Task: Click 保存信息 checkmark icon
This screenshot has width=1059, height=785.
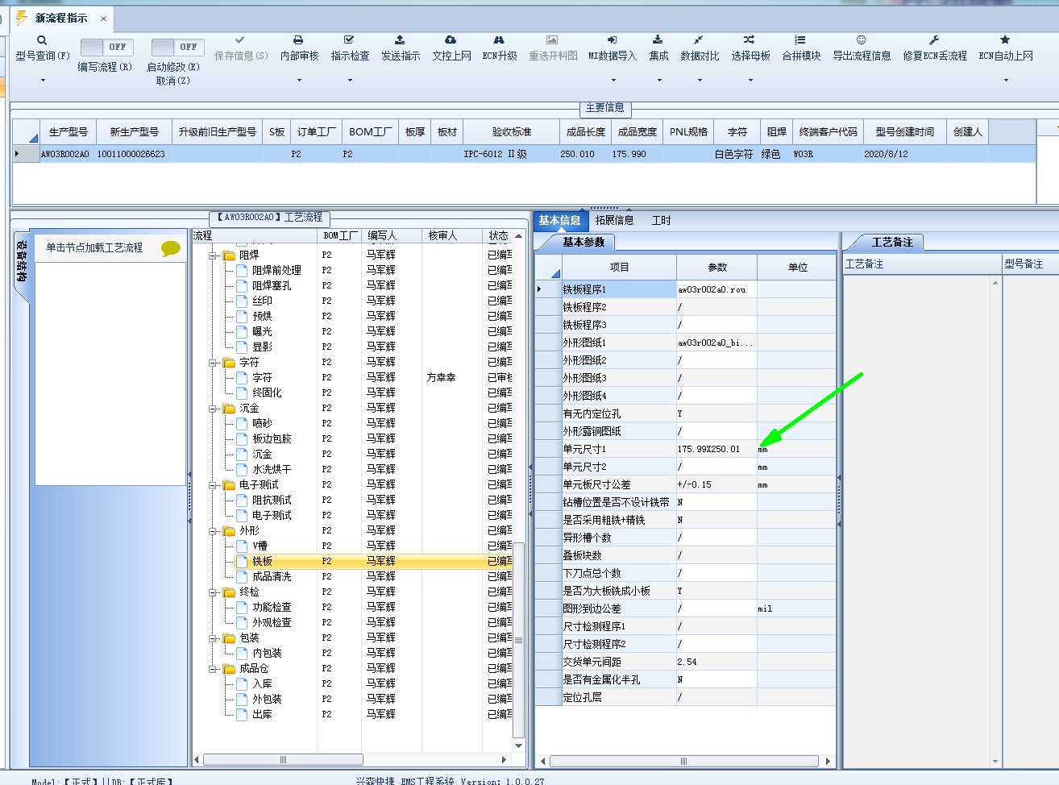Action: click(239, 39)
